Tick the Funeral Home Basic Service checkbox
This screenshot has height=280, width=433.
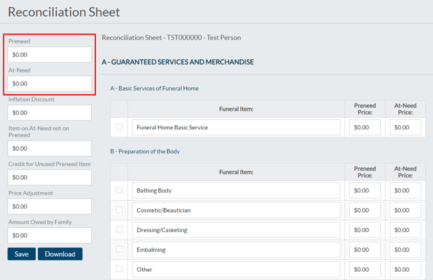(x=119, y=127)
